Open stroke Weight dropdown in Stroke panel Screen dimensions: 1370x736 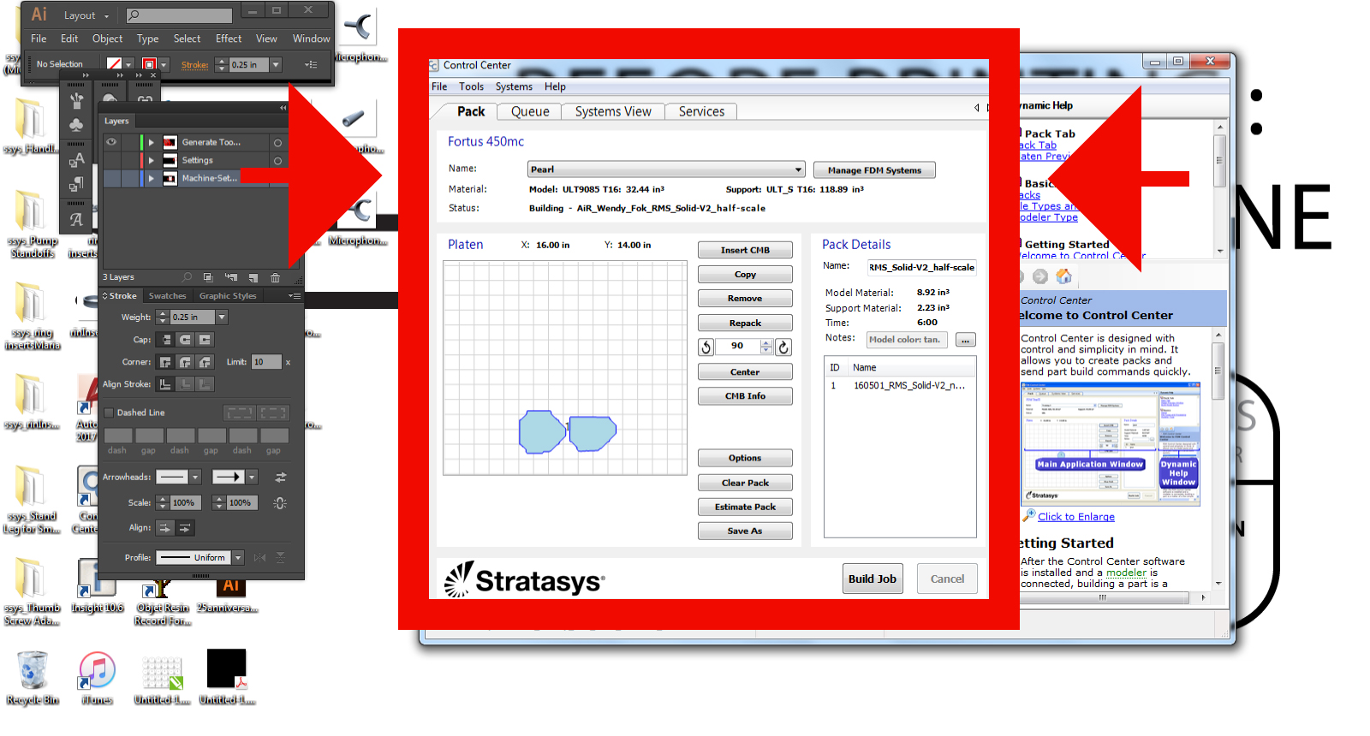pos(222,318)
